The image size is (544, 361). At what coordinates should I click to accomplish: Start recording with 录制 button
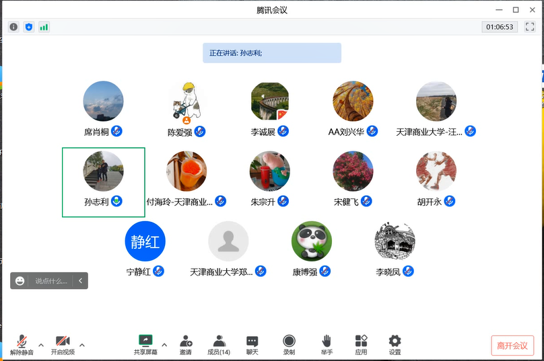(x=289, y=344)
